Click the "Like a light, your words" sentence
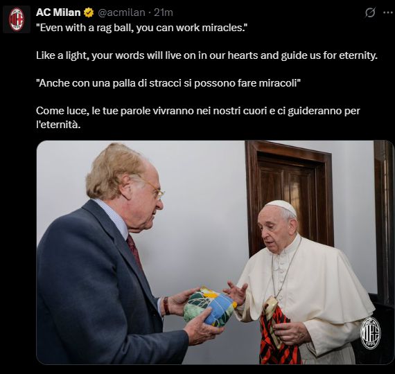 (x=207, y=55)
